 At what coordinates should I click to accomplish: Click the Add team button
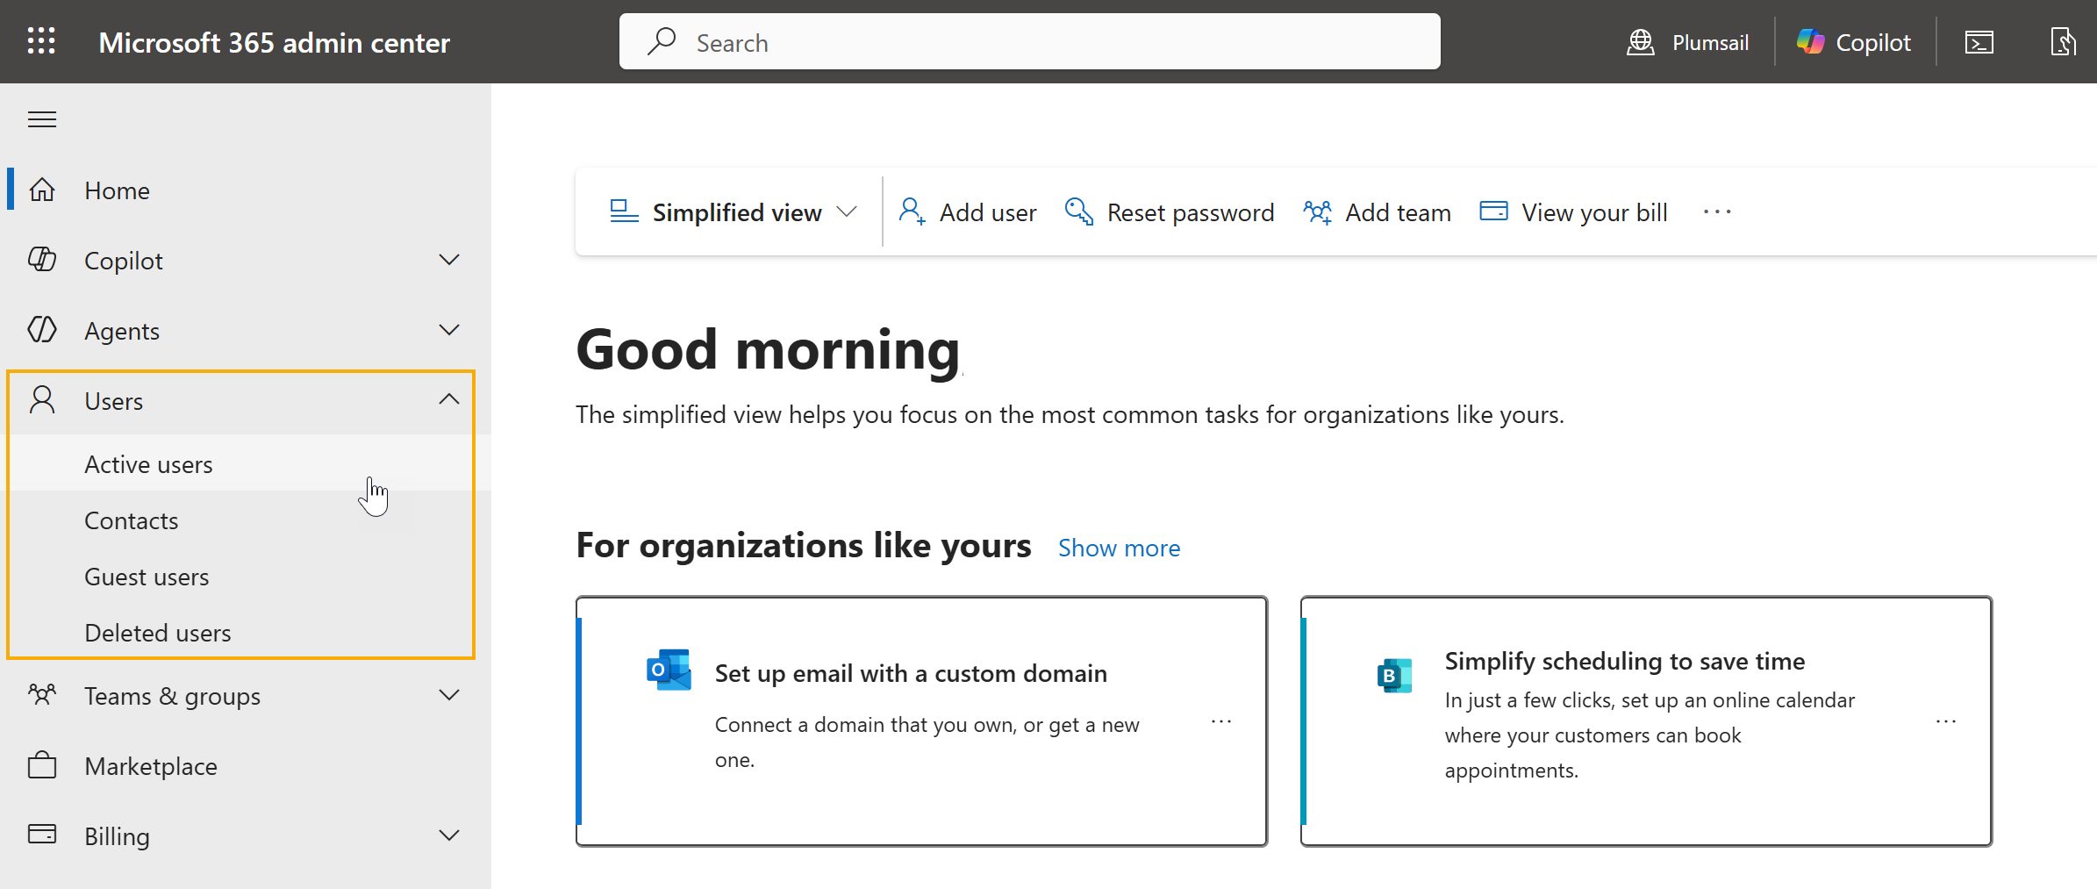1377,211
